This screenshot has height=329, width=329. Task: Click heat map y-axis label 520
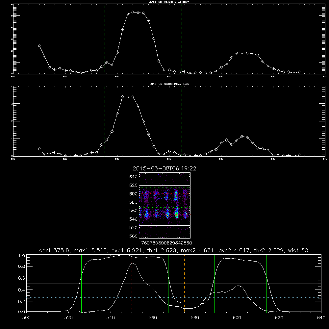tap(133, 228)
